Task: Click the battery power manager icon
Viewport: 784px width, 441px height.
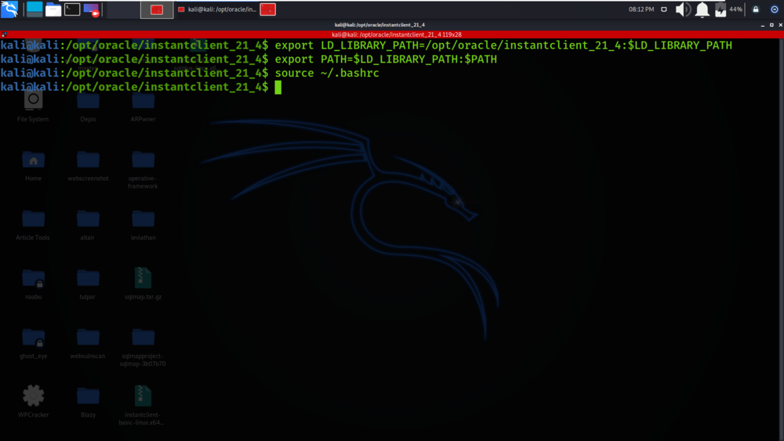Action: (x=720, y=9)
